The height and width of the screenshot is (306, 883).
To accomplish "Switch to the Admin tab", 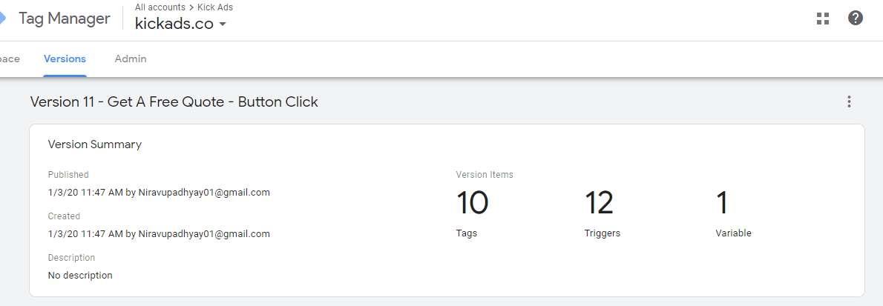I will coord(131,59).
